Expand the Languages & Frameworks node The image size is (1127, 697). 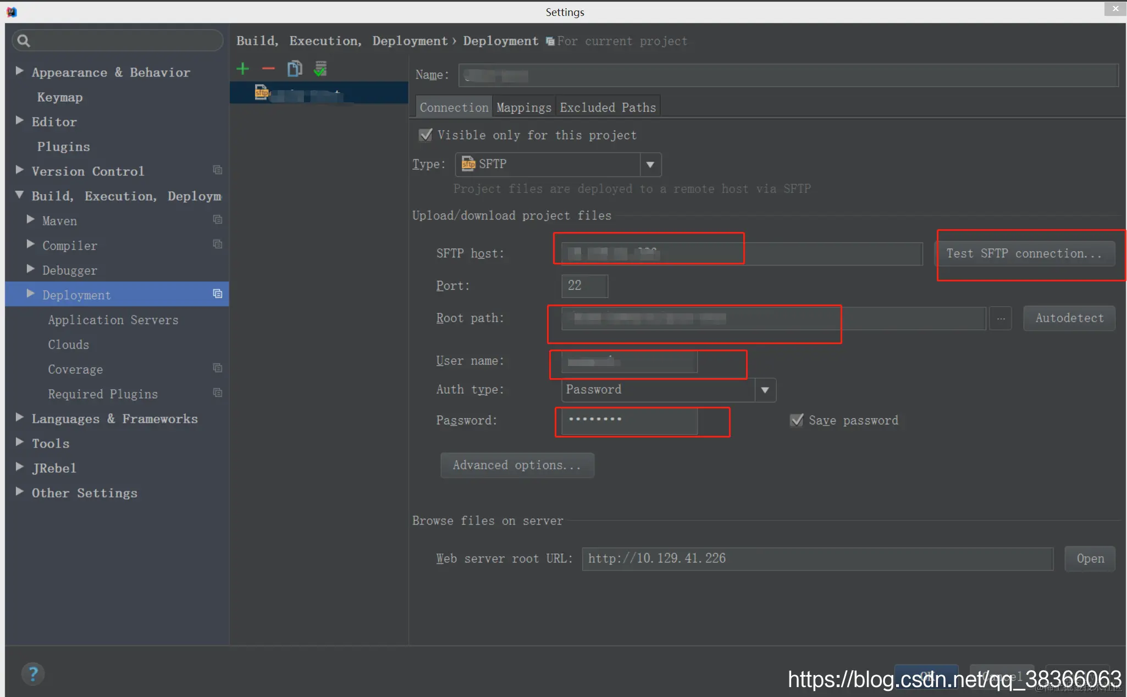pyautogui.click(x=20, y=418)
